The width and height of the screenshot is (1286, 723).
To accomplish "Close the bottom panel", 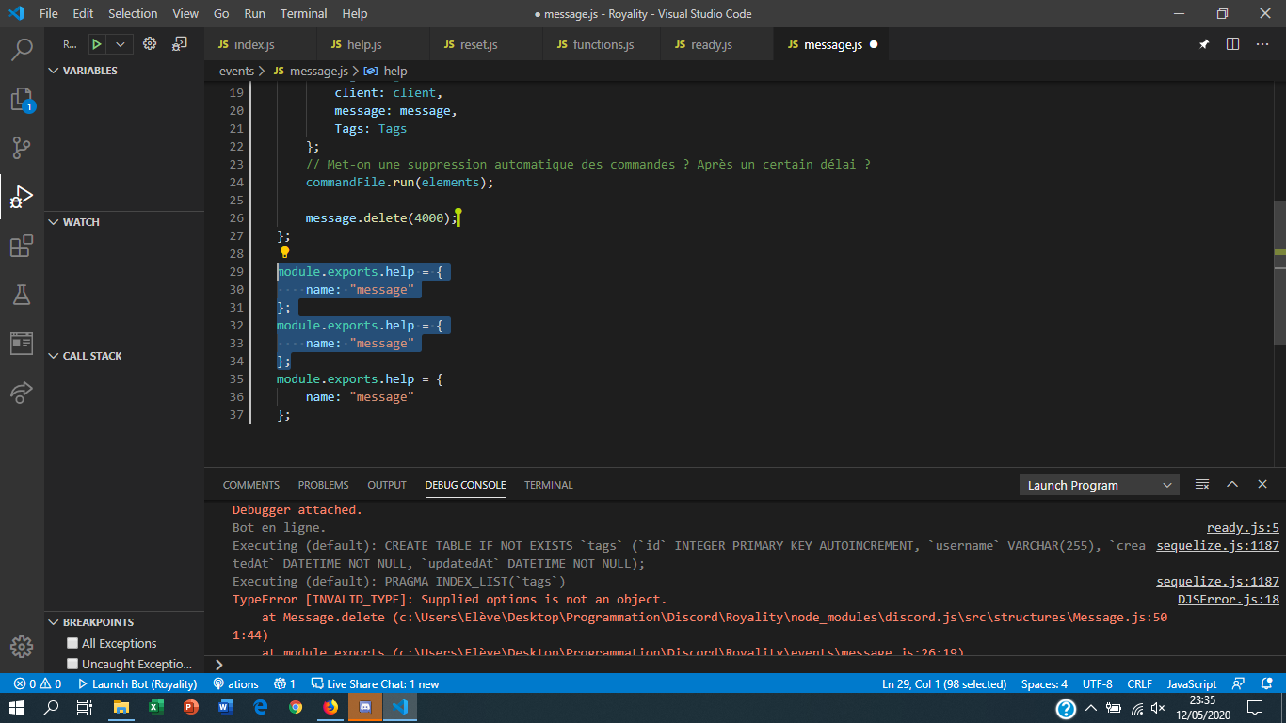I will point(1262,484).
